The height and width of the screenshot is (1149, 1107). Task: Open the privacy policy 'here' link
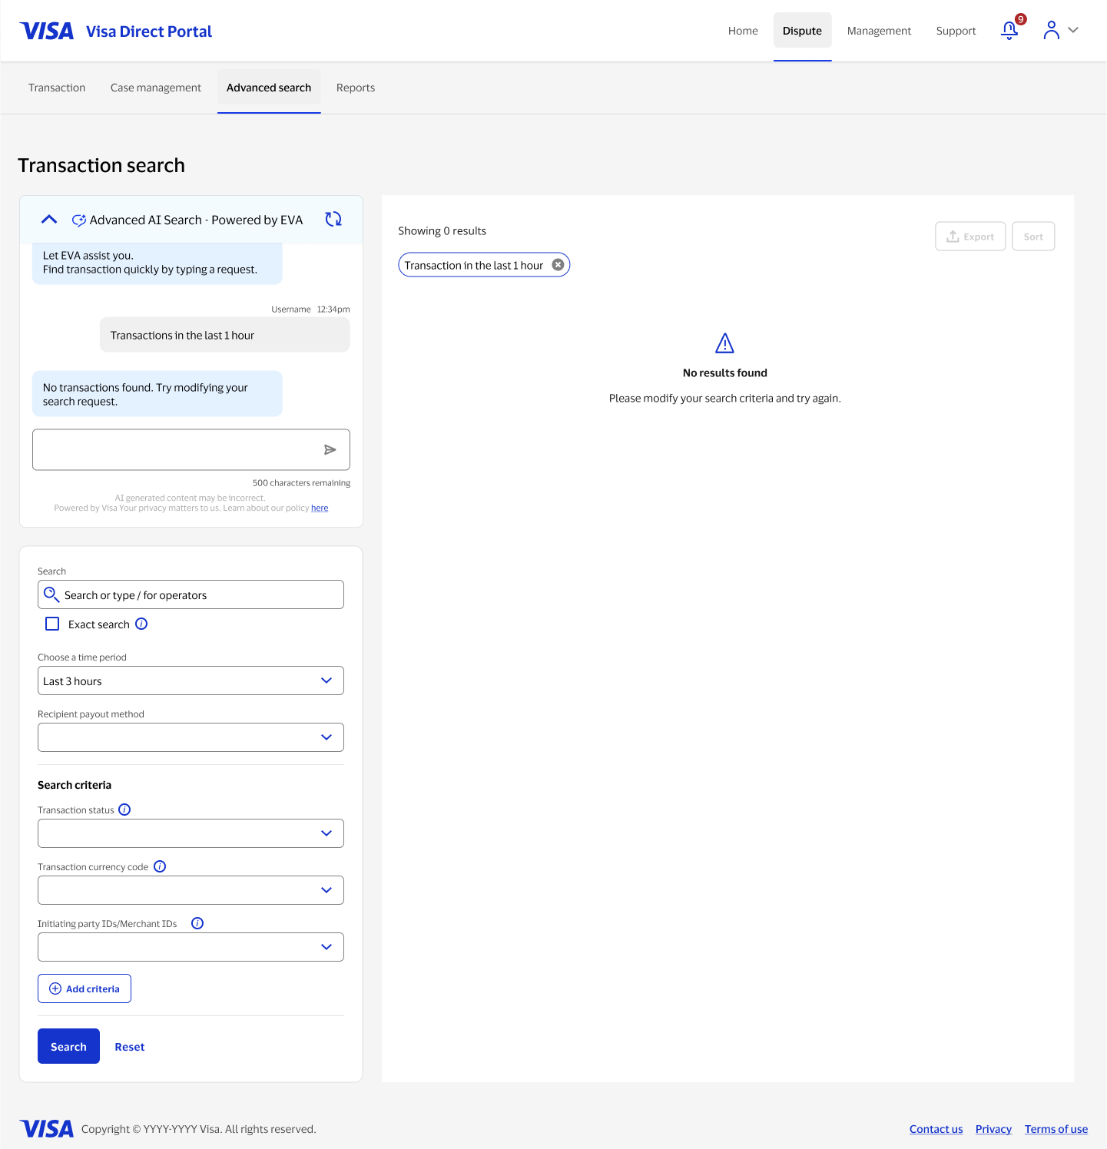coord(320,507)
